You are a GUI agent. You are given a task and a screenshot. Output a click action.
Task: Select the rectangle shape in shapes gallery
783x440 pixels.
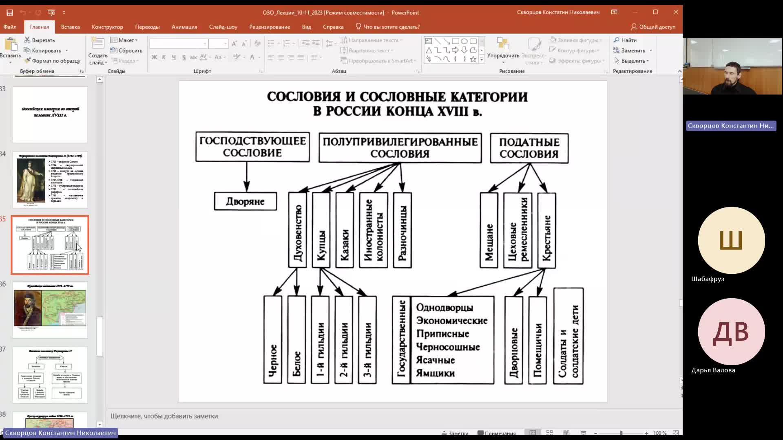coord(455,41)
